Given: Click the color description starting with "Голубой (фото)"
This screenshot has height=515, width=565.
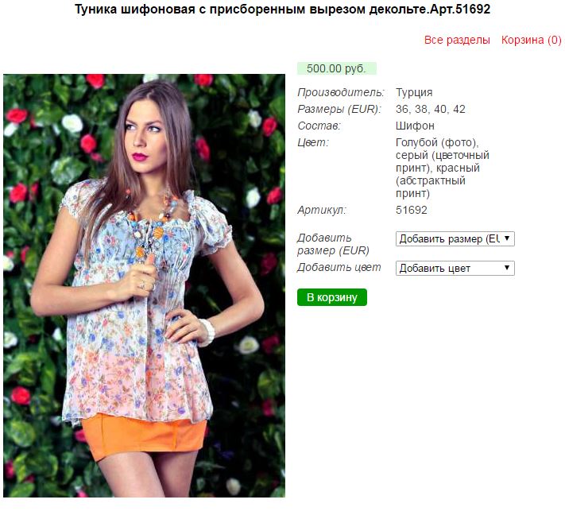Looking at the screenshot, I should 442,168.
